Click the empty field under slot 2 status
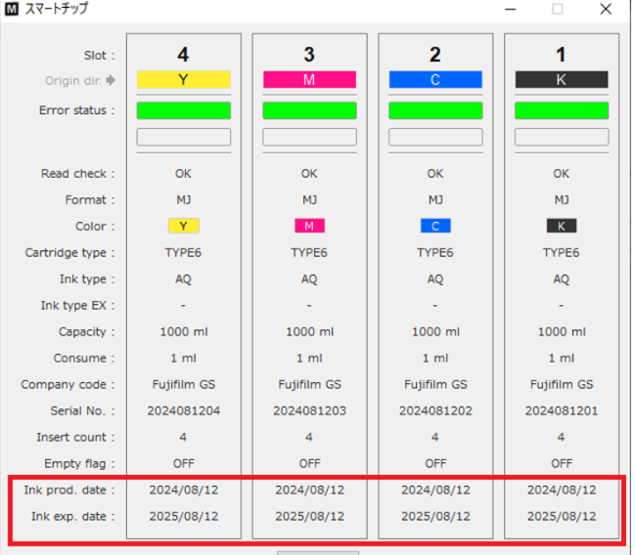 435,137
